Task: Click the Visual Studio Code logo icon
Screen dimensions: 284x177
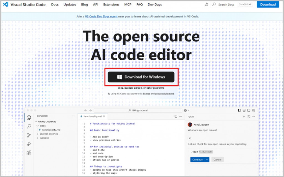Action: tap(6, 4)
